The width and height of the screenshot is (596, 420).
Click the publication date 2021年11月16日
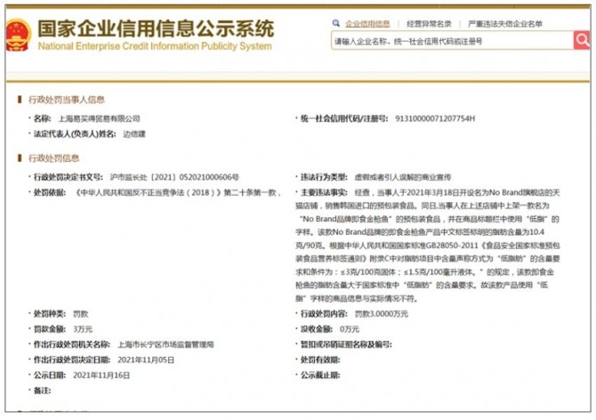pyautogui.click(x=101, y=376)
